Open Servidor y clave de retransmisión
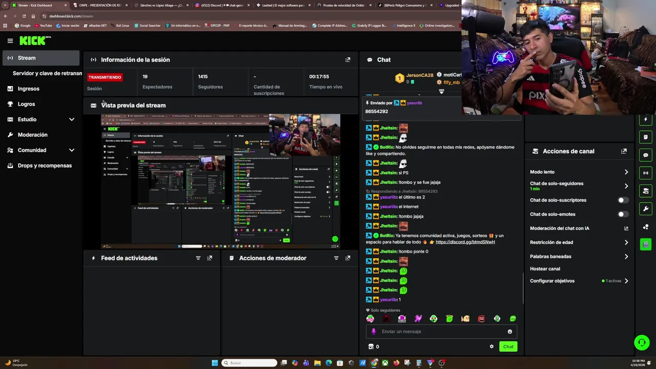The image size is (656, 369). 47,73
